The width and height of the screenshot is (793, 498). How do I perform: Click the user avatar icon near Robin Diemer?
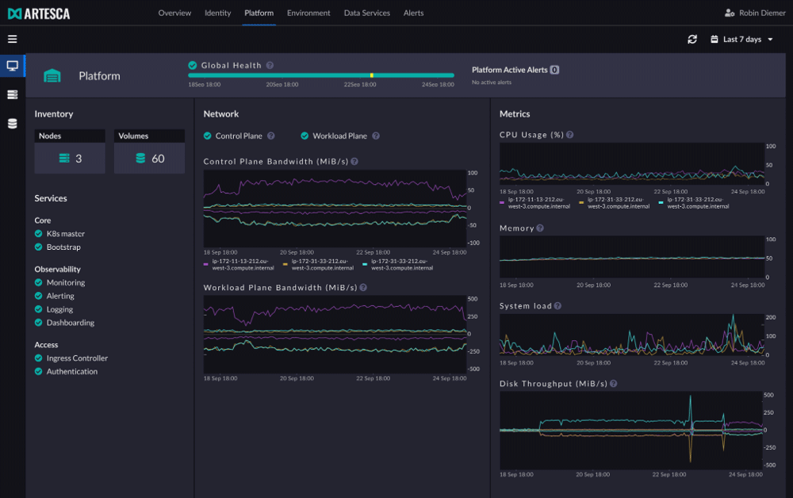tap(730, 13)
